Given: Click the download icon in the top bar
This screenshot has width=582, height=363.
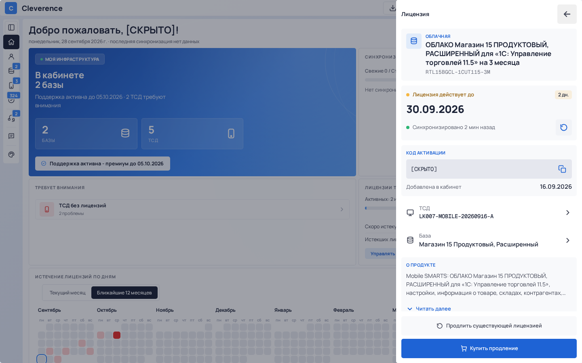Looking at the screenshot, I should [392, 8].
